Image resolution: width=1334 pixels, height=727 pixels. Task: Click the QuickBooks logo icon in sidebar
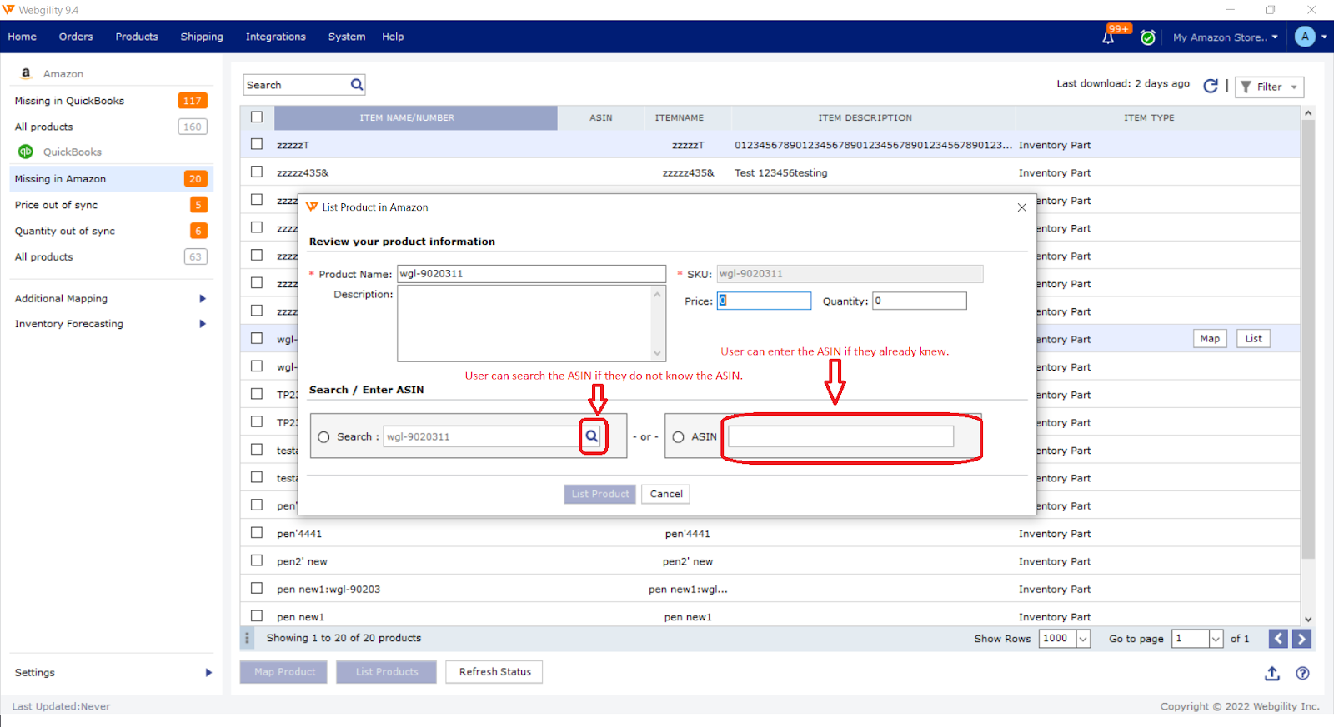click(26, 152)
